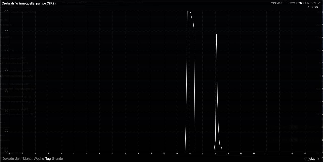The height and width of the screenshot is (162, 323).
Task: Select the Tag time range
Action: [x=48, y=159]
